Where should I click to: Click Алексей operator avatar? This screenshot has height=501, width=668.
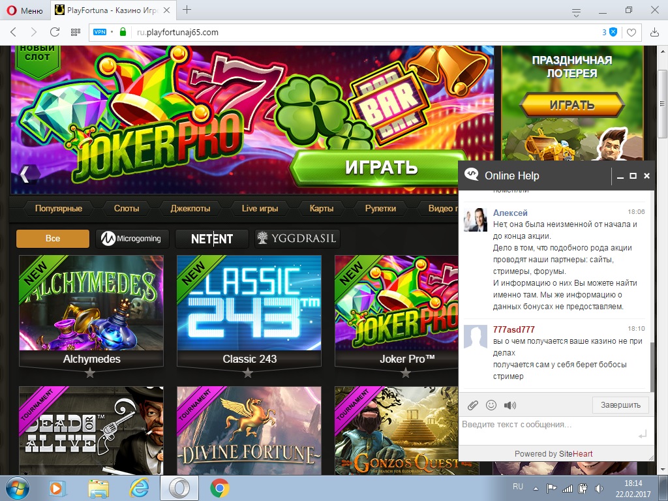coord(476,220)
